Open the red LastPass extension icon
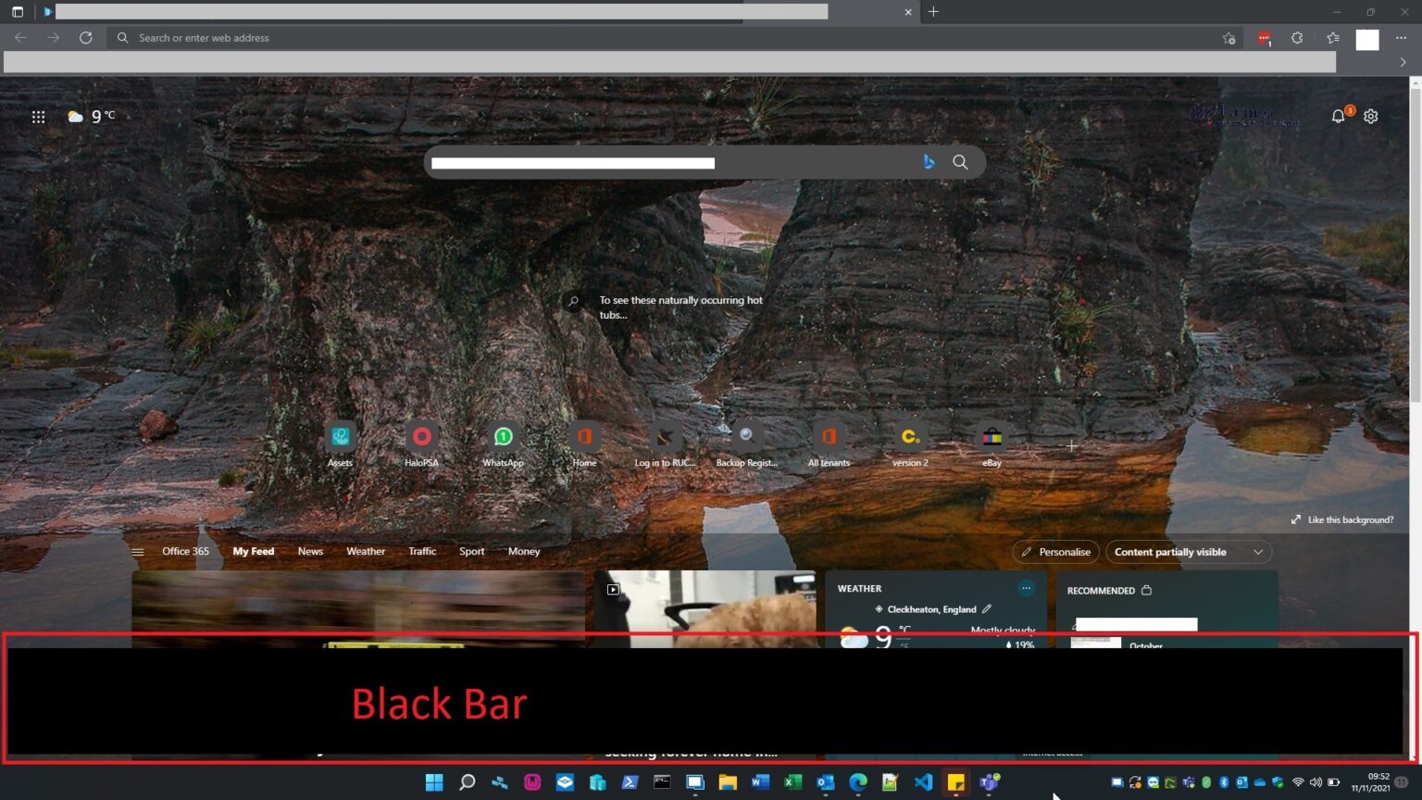The width and height of the screenshot is (1422, 800). pos(1264,38)
